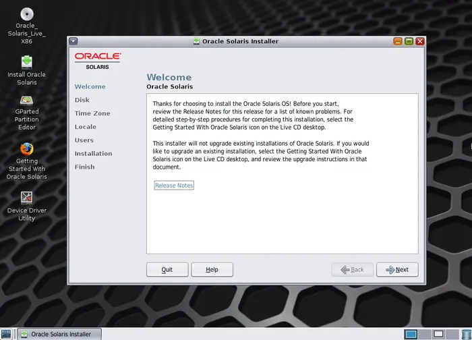Select Oracle Solaris Installer taskbar entry
This screenshot has height=340, width=472.
click(59, 334)
